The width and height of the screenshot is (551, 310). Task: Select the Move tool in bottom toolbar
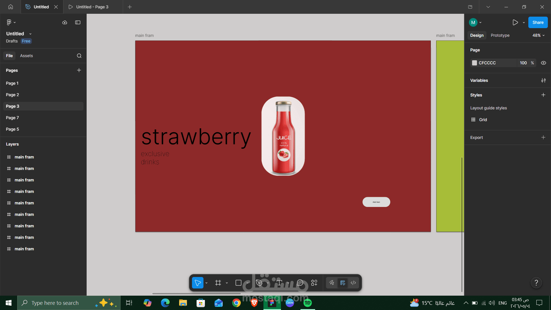[x=198, y=283]
